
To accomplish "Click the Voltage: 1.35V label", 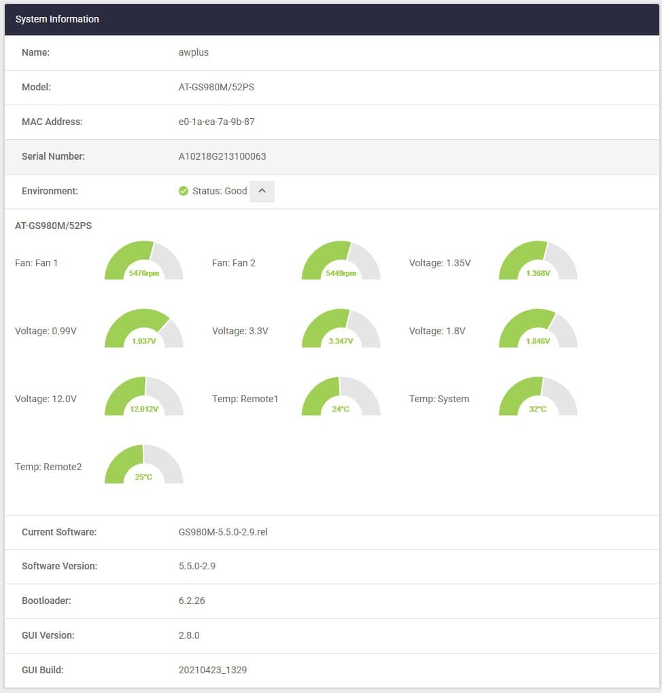I will tap(440, 263).
